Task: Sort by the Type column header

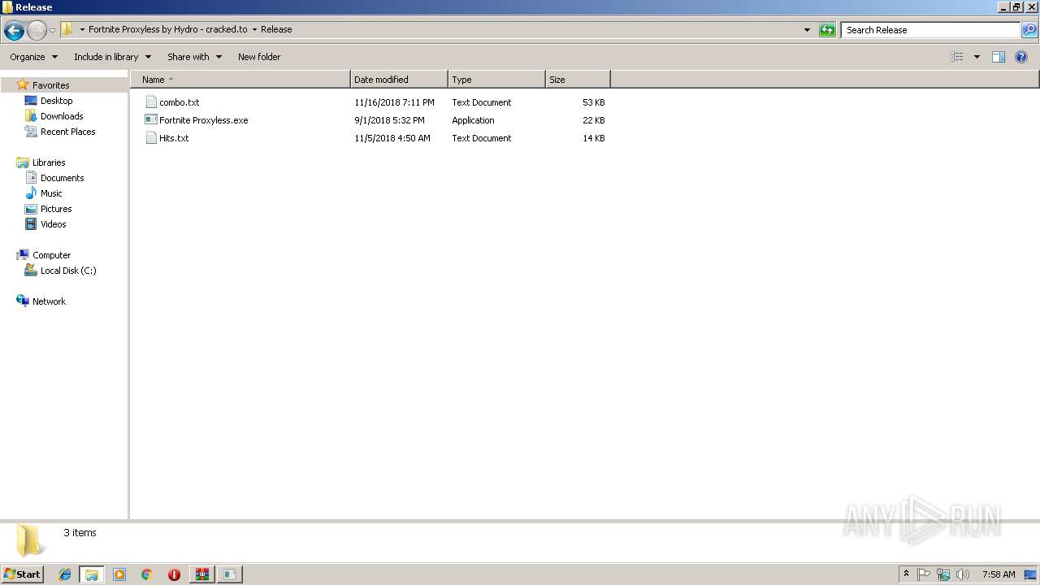Action: tap(496, 80)
